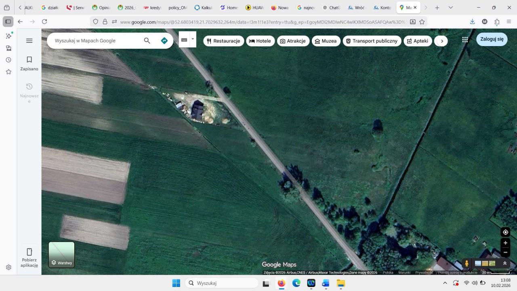Open the Google apps grid
This screenshot has width=517, height=291.
tap(465, 40)
